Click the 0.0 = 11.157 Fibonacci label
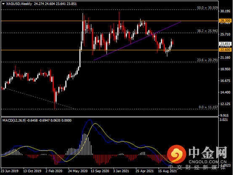233x175 pixels. [x=208, y=107]
